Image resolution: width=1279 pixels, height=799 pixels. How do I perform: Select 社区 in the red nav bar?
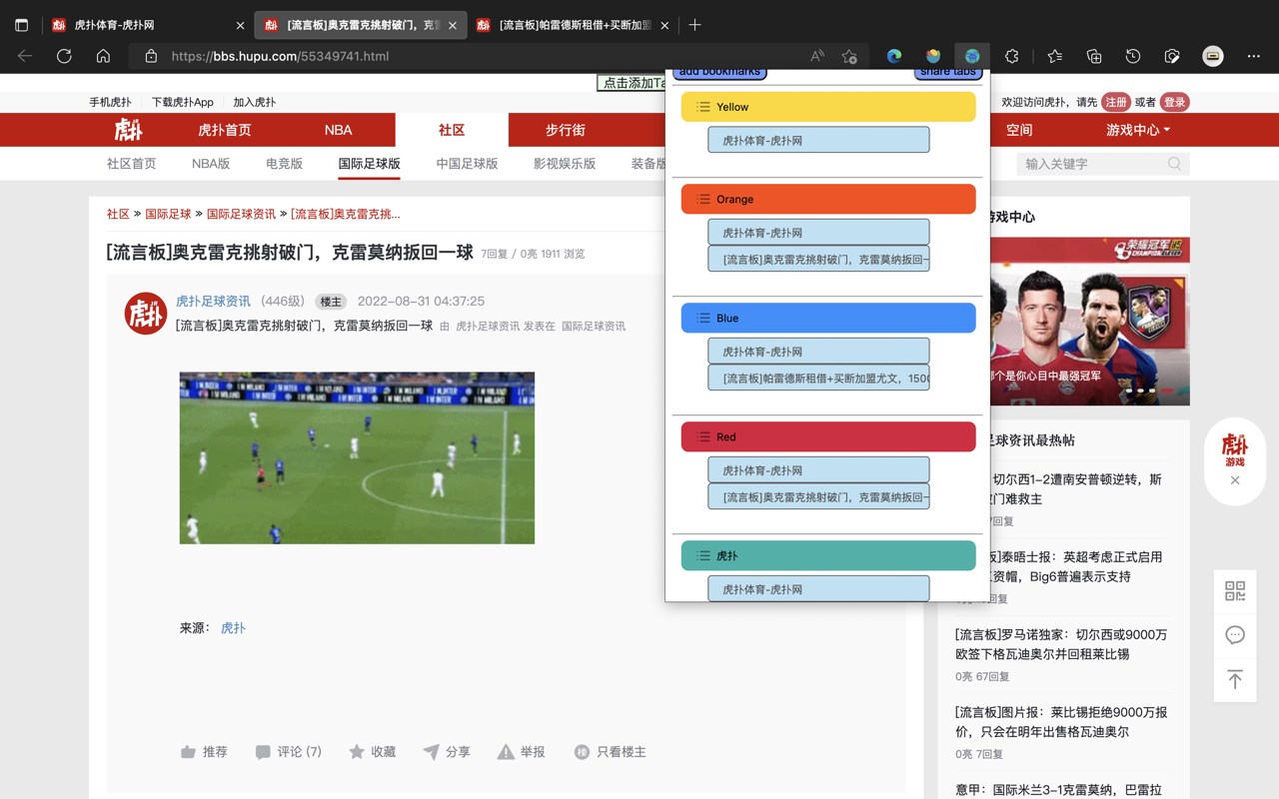point(452,130)
